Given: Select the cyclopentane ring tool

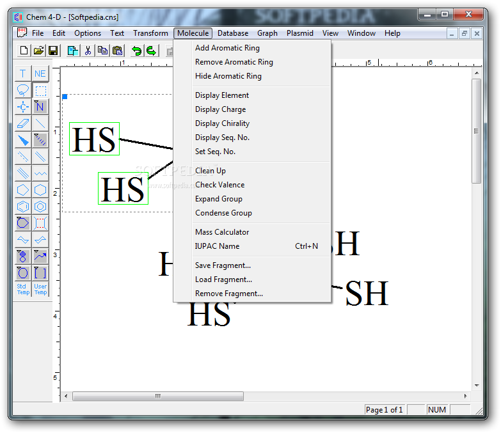Looking at the screenshot, I should pos(23,190).
